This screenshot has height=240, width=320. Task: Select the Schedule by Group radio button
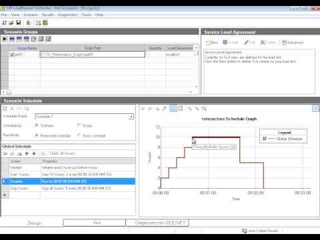(x=79, y=125)
